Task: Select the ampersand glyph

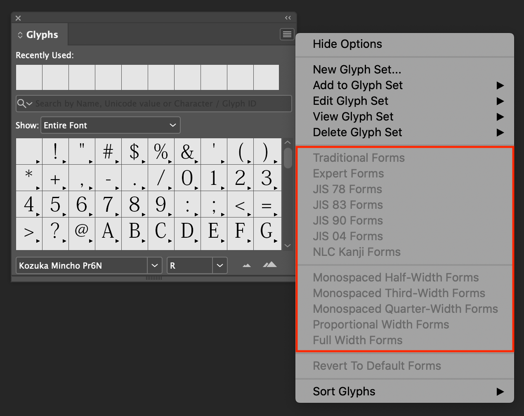Action: pos(188,151)
